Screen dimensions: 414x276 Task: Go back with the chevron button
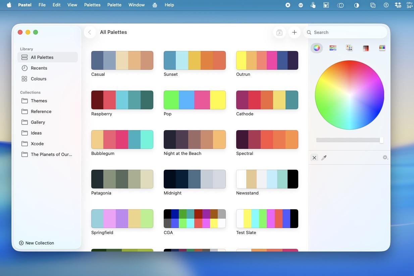click(x=90, y=32)
